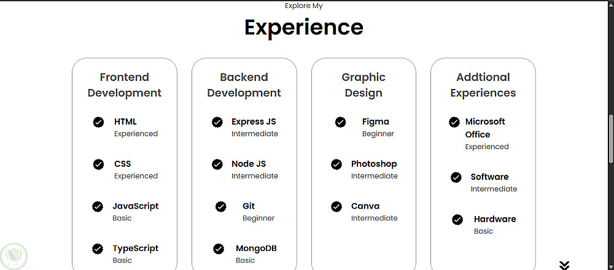The height and width of the screenshot is (270, 614).
Task: Click the Node JS skill label
Action: click(249, 164)
